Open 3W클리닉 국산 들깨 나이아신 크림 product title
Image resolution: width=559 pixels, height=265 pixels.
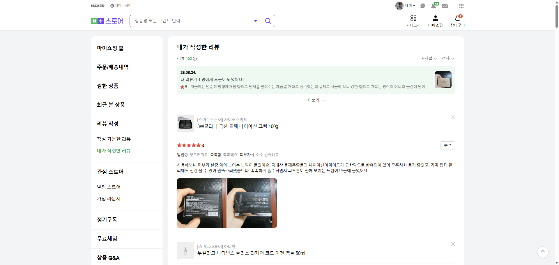click(x=238, y=126)
